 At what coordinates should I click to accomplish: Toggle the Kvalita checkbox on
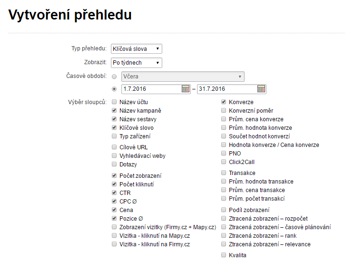(x=224, y=255)
